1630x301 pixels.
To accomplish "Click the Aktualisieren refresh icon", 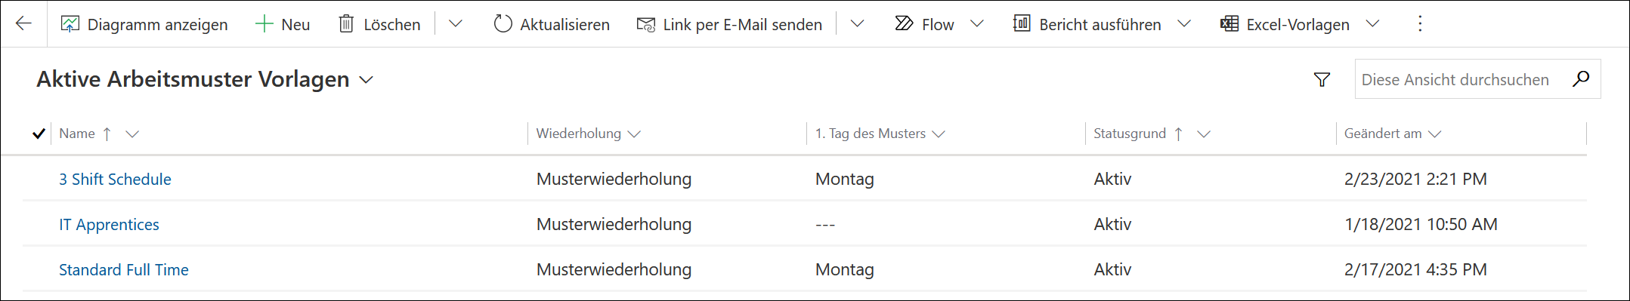I will (503, 24).
